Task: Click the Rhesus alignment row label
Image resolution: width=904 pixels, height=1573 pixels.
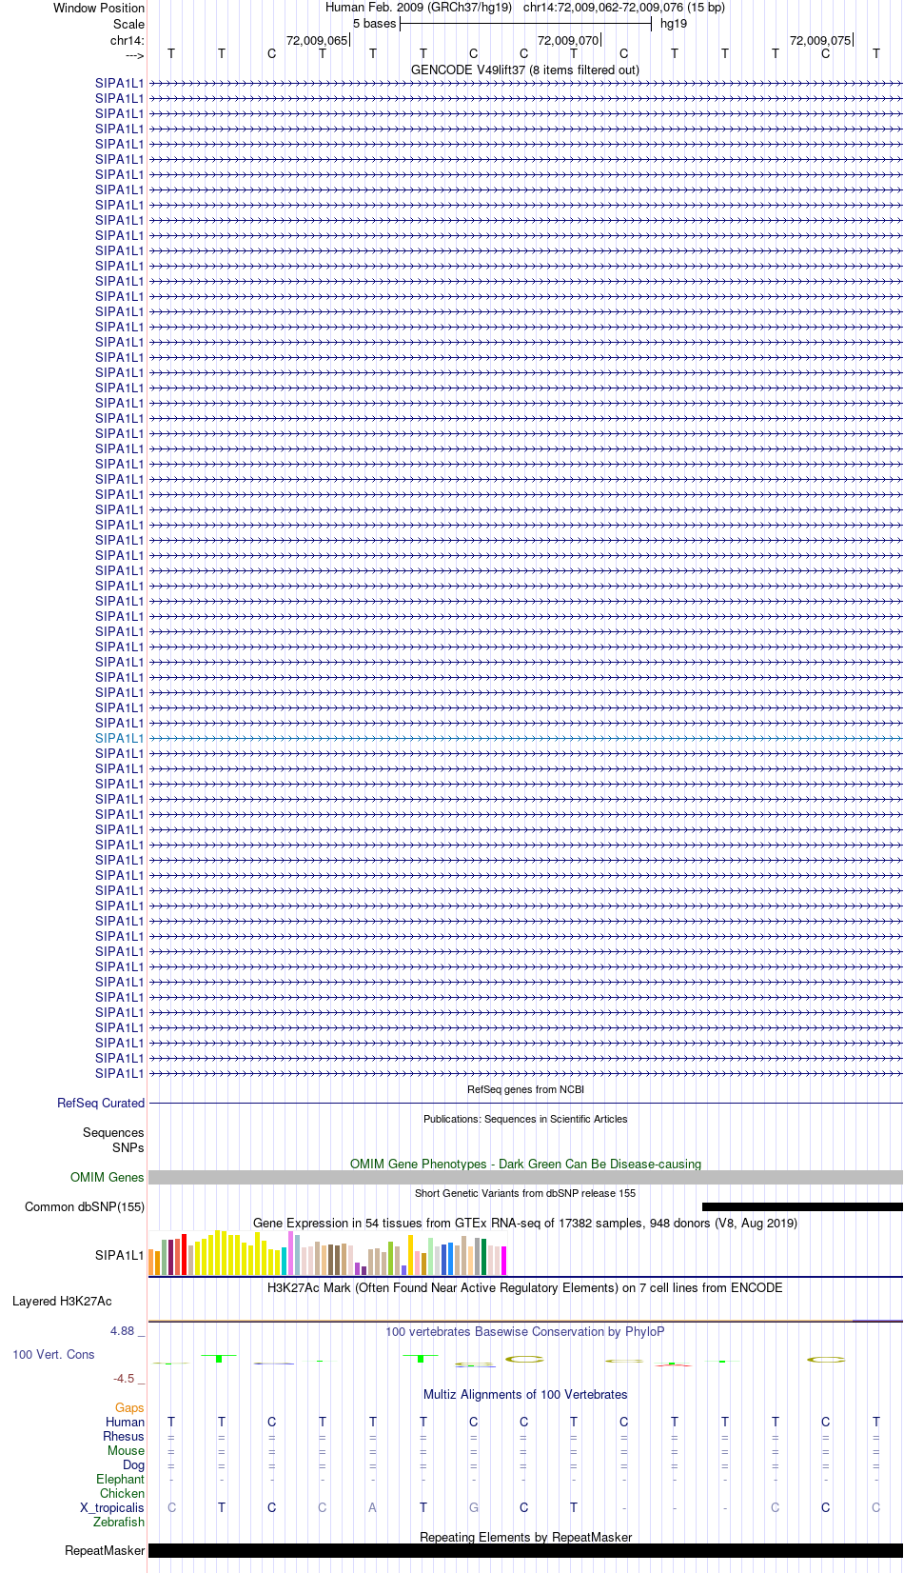Action: coord(124,1436)
